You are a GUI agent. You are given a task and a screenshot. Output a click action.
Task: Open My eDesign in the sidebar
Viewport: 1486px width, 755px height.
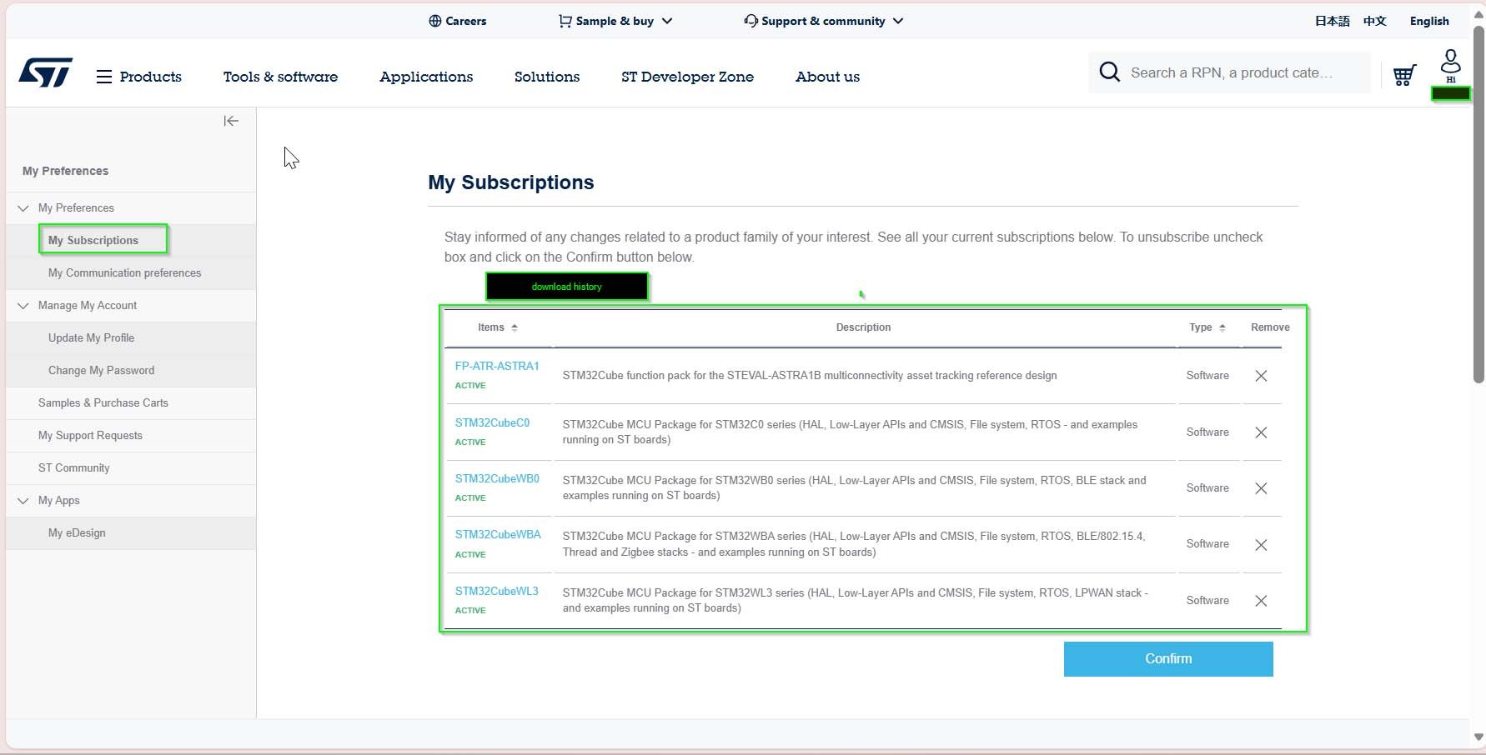77,532
